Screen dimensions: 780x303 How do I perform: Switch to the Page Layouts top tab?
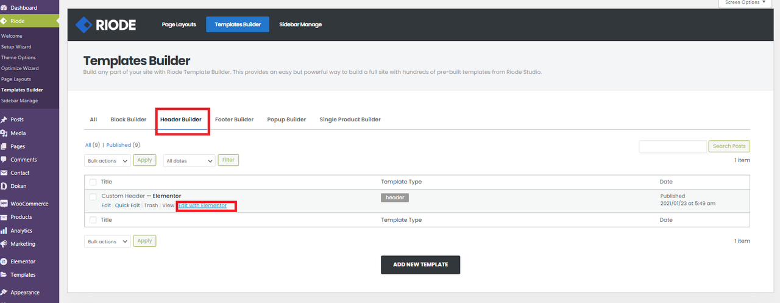179,24
